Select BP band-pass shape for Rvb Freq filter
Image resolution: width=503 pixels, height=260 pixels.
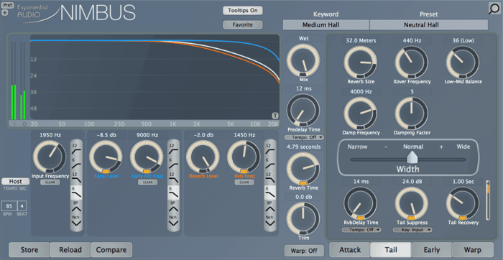click(x=270, y=207)
